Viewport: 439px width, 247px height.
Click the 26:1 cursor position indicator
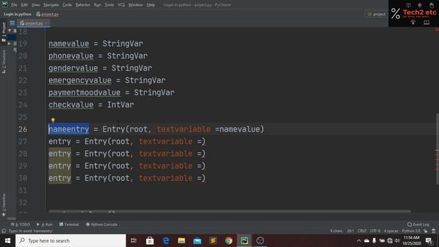pos(351,231)
